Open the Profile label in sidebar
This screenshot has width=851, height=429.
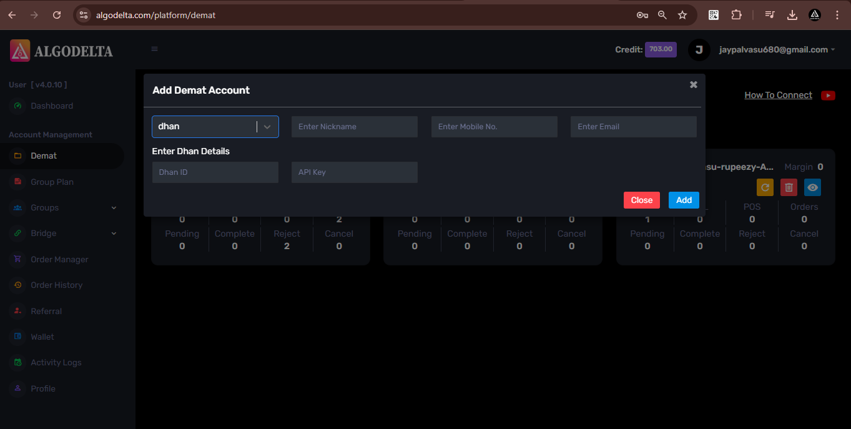tap(43, 388)
